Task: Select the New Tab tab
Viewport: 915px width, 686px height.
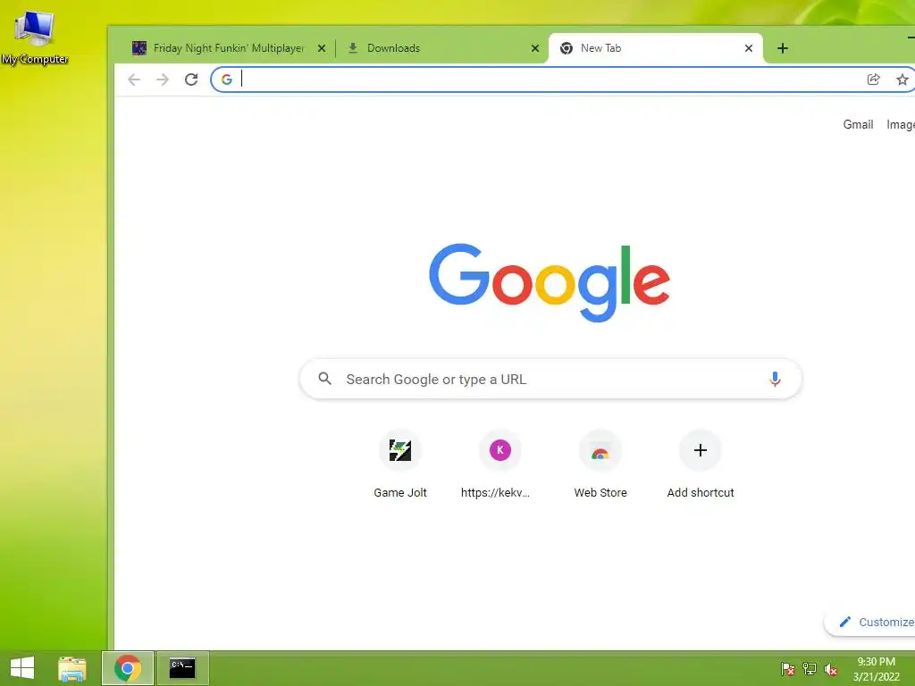Action: click(655, 48)
